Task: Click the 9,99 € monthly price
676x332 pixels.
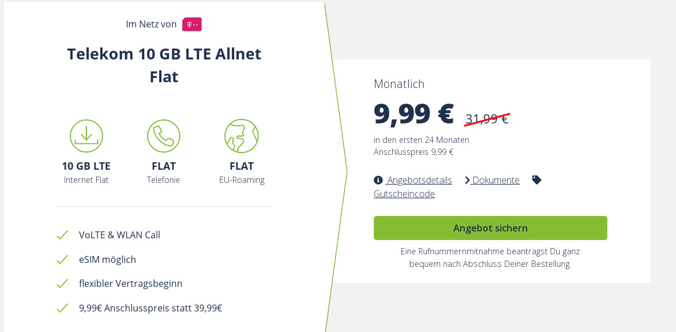Action: pyautogui.click(x=413, y=113)
